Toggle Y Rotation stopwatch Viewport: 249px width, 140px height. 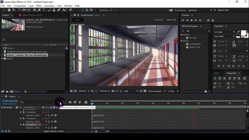[x=24, y=118]
